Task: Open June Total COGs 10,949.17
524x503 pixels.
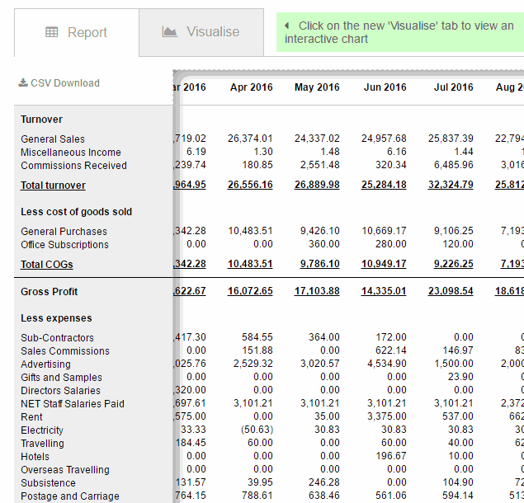Action: click(x=384, y=264)
